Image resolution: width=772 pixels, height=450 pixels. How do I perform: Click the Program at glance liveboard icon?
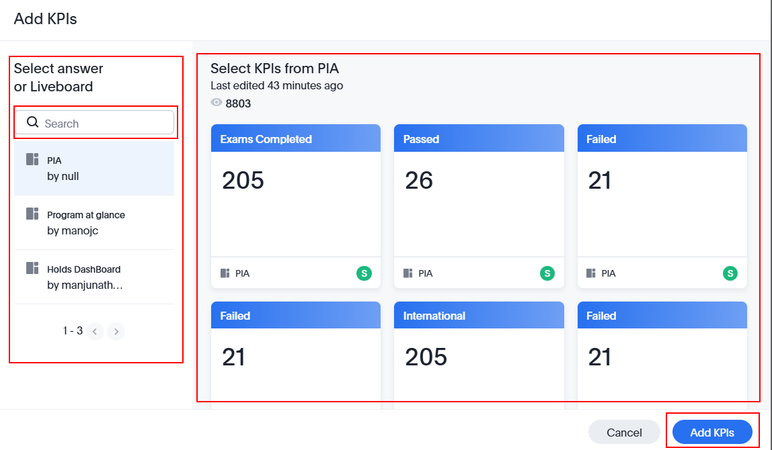[x=32, y=214]
